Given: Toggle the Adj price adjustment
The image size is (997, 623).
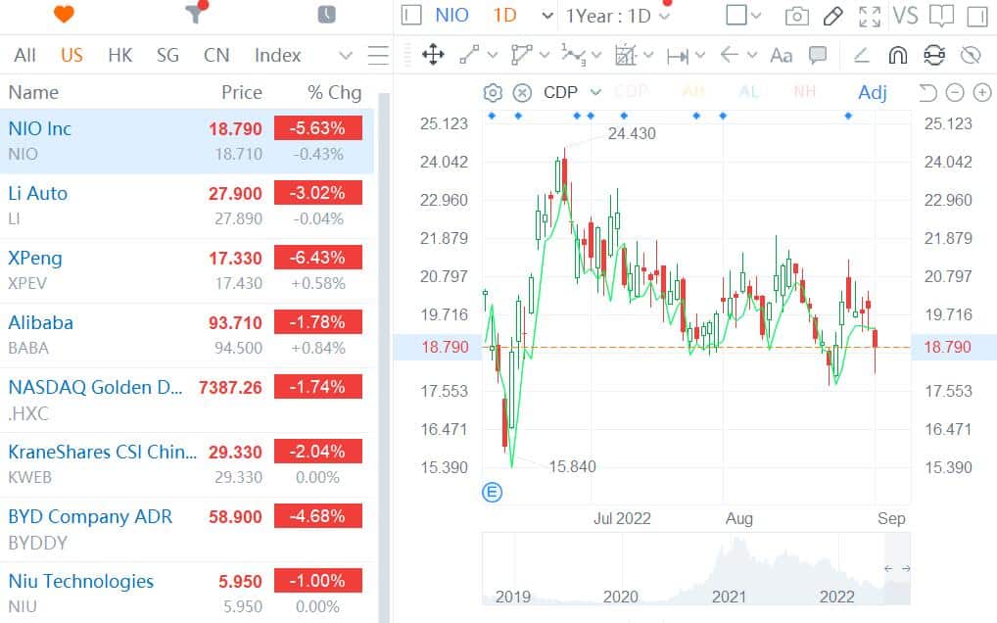Looking at the screenshot, I should (872, 92).
